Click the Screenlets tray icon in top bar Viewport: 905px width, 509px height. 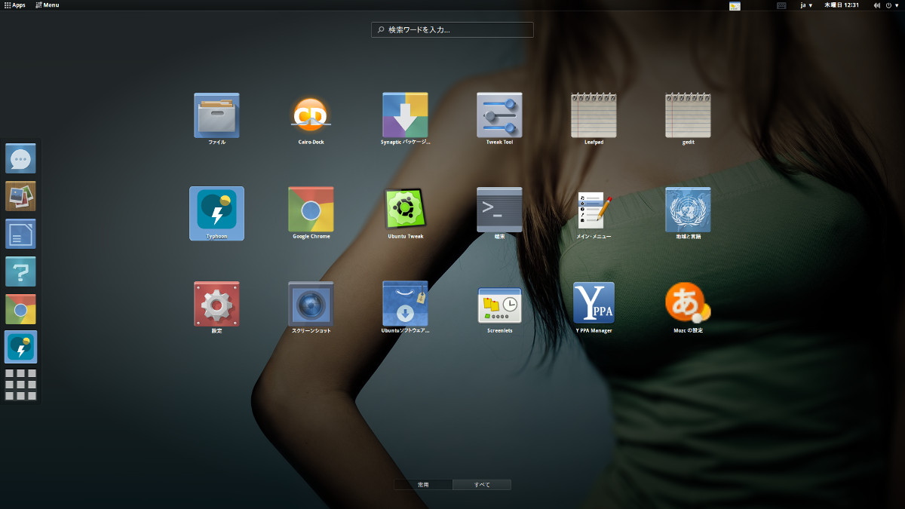(735, 5)
